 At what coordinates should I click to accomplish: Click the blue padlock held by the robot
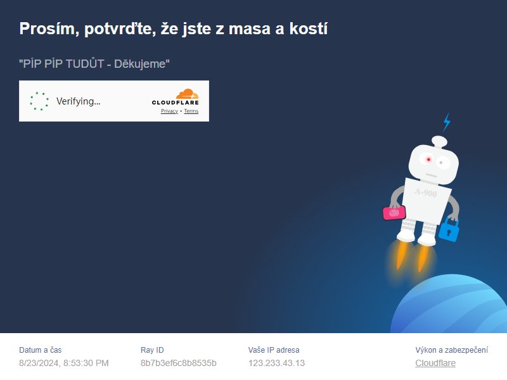(x=449, y=230)
